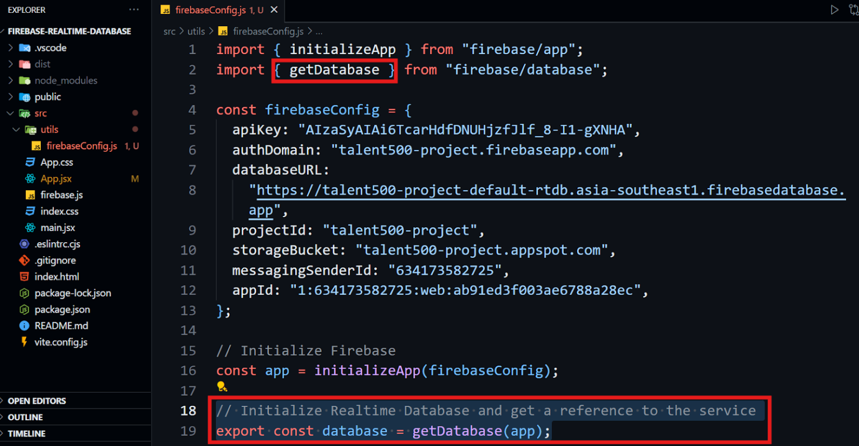Click the Run button in the editor title bar

[x=834, y=9]
